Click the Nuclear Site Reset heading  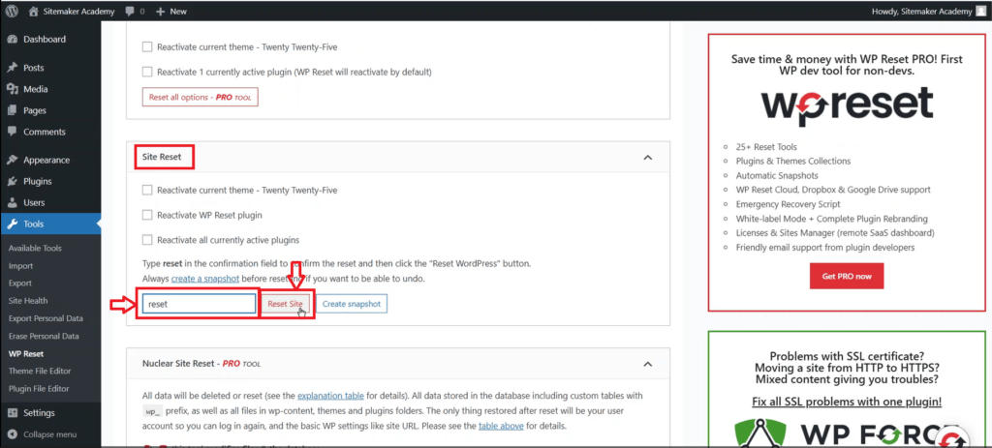pyautogui.click(x=201, y=364)
